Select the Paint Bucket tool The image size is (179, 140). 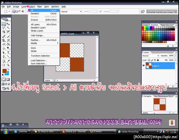(8, 44)
